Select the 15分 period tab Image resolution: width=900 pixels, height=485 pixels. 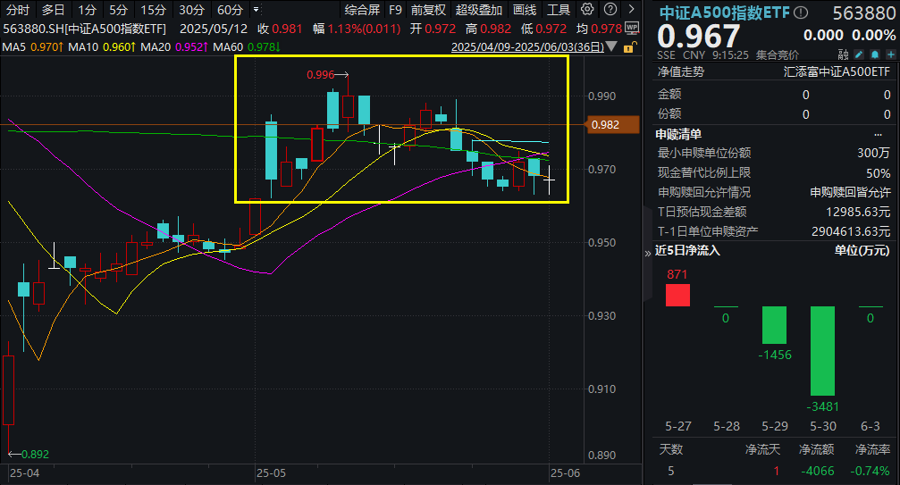tap(153, 10)
